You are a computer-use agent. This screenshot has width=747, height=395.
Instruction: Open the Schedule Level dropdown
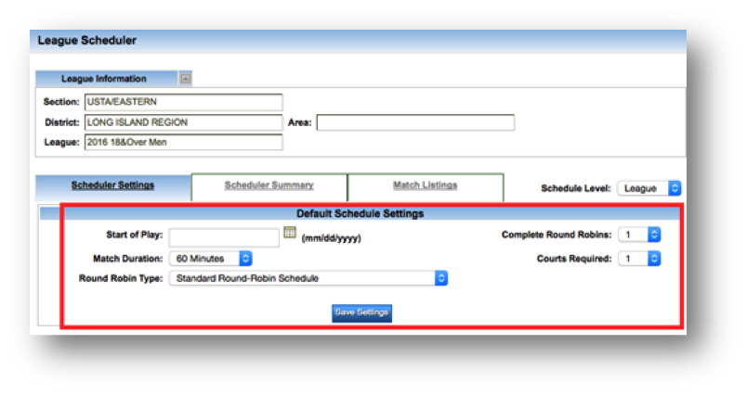pyautogui.click(x=649, y=188)
